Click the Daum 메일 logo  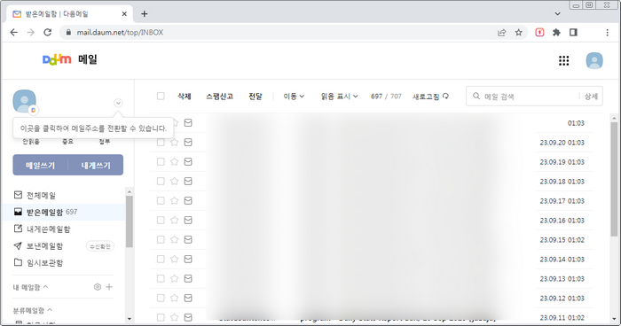[x=70, y=59]
